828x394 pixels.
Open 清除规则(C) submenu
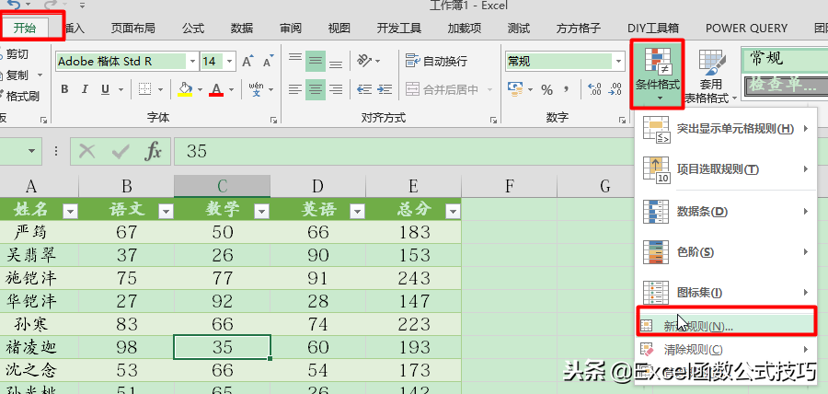tap(726, 349)
